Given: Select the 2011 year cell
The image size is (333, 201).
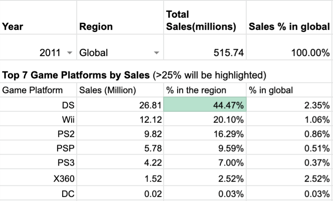Looking at the screenshot, I should coord(50,53).
